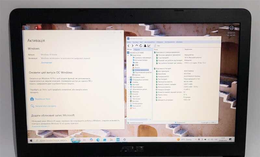The image size is (260, 157).
Task: Open notification center icon on taskbar
Action: pos(230,140)
